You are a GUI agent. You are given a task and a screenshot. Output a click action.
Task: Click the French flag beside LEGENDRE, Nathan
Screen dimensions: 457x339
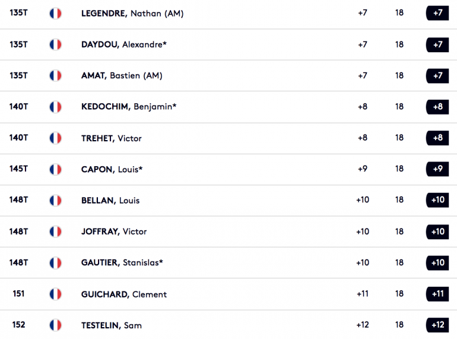click(x=55, y=14)
